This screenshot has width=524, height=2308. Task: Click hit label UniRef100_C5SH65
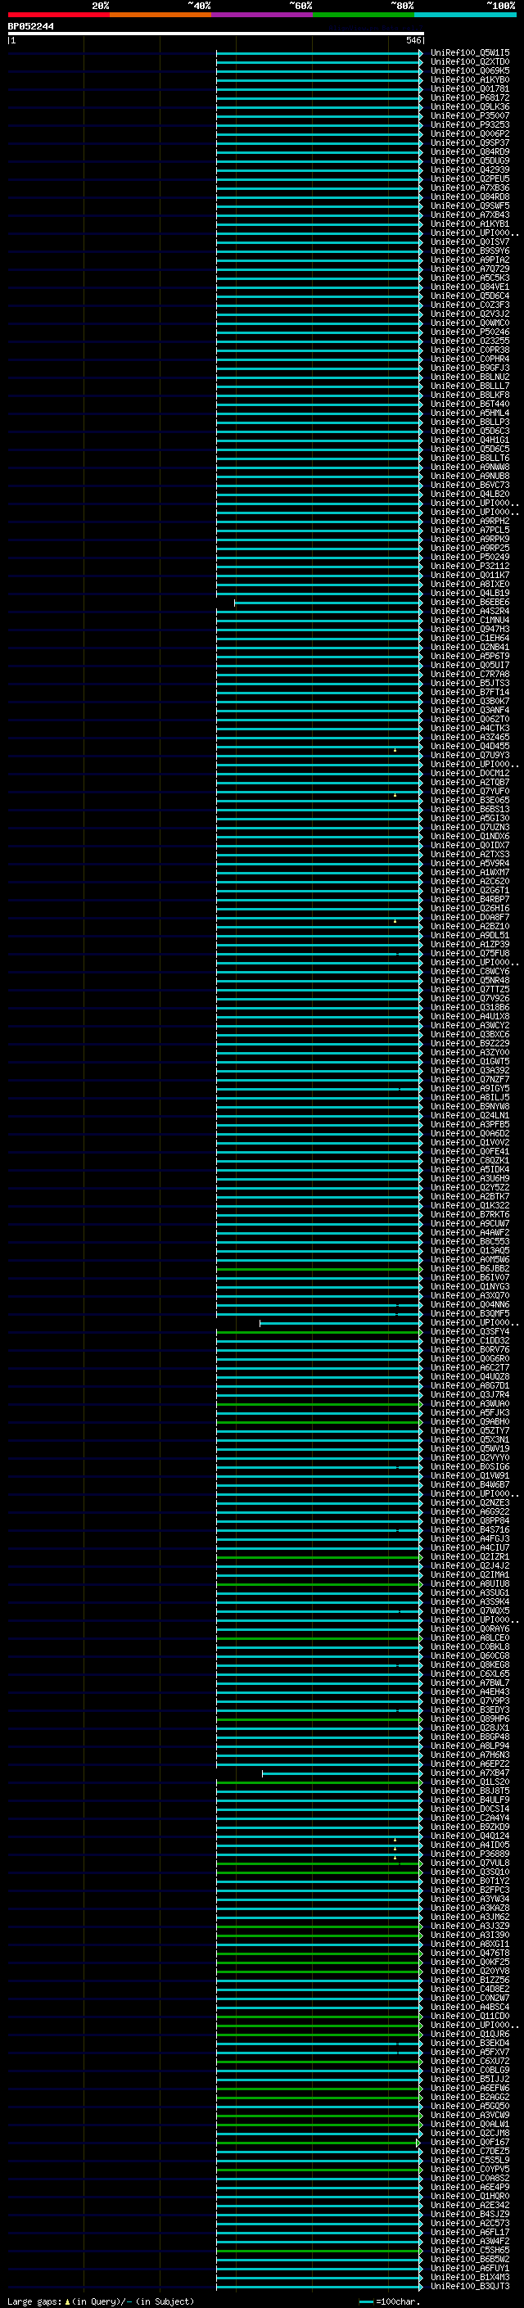pos(469,2250)
